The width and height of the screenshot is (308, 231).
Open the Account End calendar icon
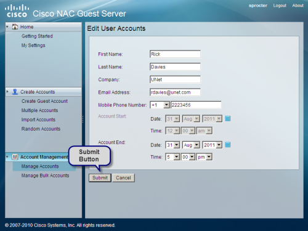pos(228,145)
